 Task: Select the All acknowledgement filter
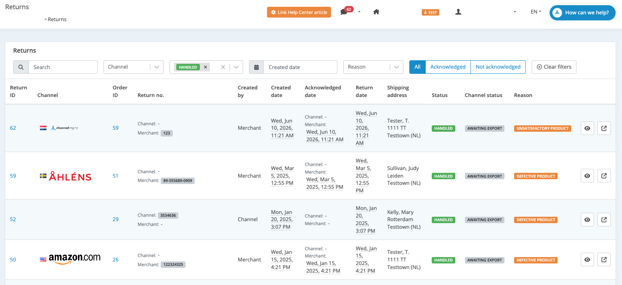pos(417,67)
